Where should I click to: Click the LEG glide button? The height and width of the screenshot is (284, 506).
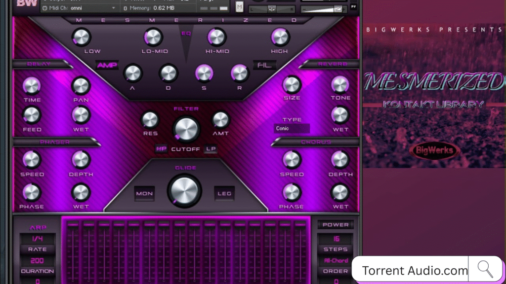(x=224, y=193)
